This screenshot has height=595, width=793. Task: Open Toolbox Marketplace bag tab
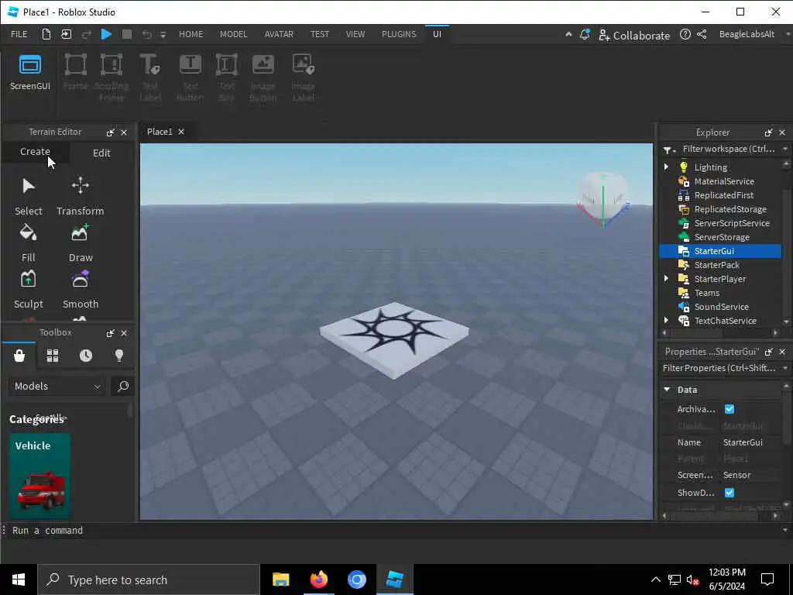19,356
